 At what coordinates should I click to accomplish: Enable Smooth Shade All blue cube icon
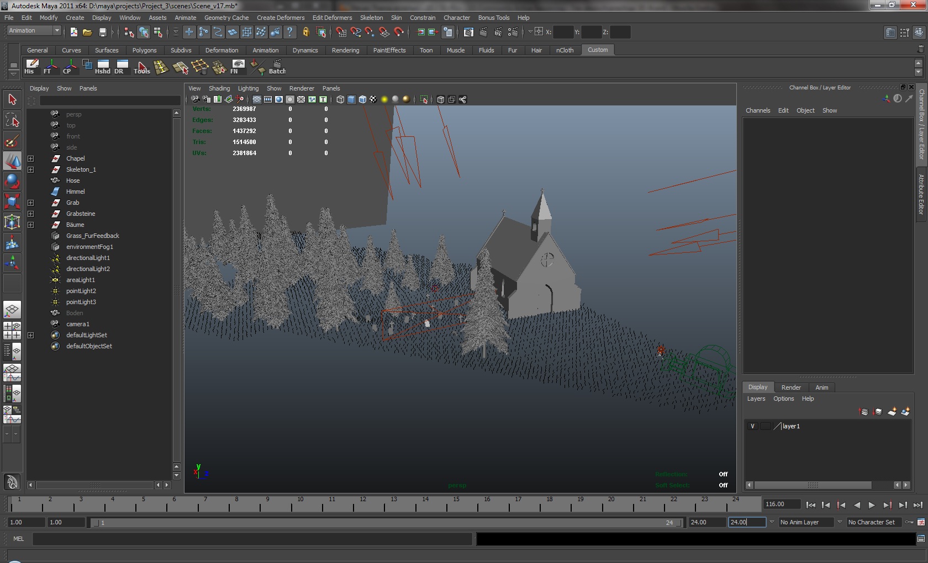[x=351, y=99]
